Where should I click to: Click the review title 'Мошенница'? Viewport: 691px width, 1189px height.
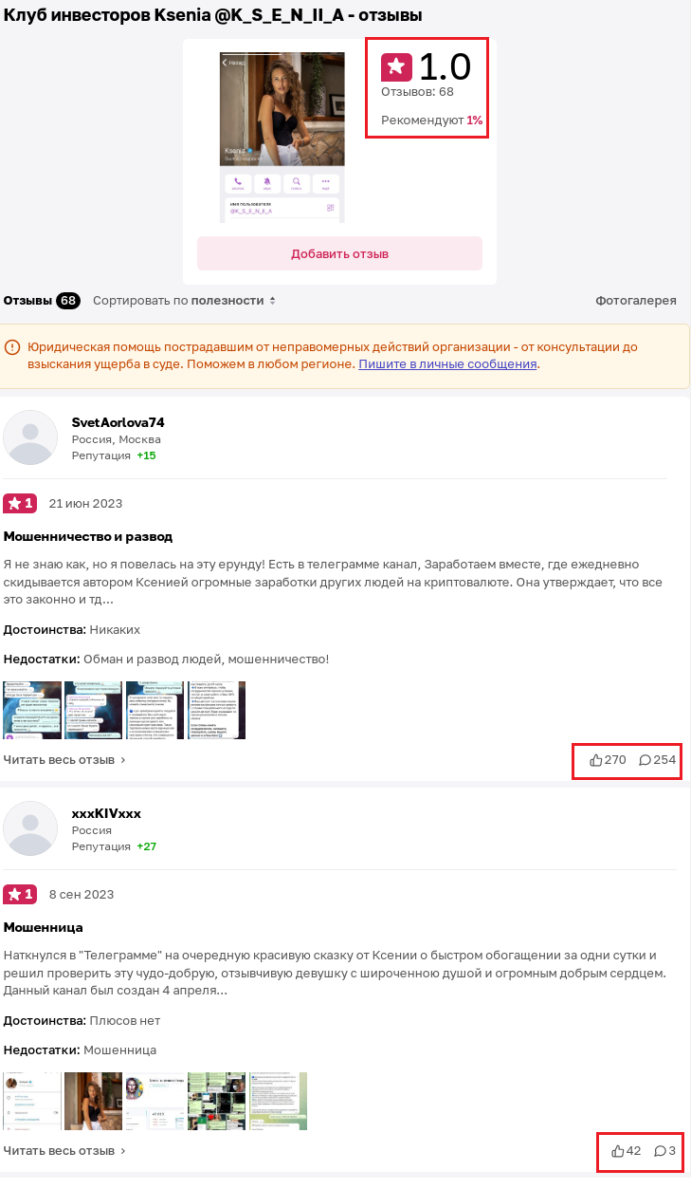[44, 927]
